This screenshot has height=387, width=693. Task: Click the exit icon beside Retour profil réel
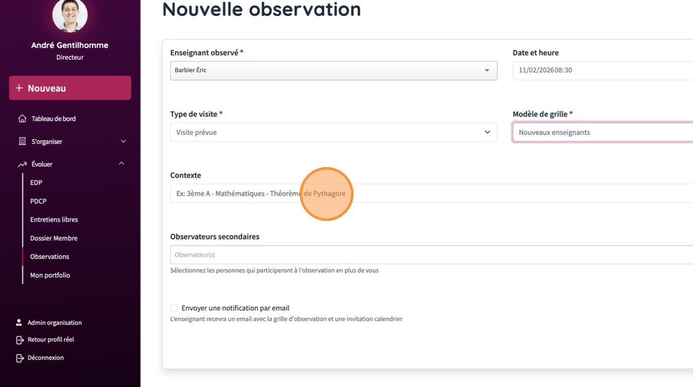tap(20, 340)
